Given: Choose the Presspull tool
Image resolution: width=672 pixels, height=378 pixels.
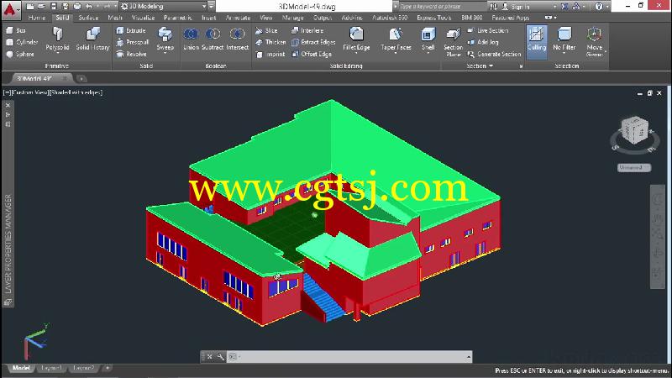Looking at the screenshot, I should pos(133,42).
